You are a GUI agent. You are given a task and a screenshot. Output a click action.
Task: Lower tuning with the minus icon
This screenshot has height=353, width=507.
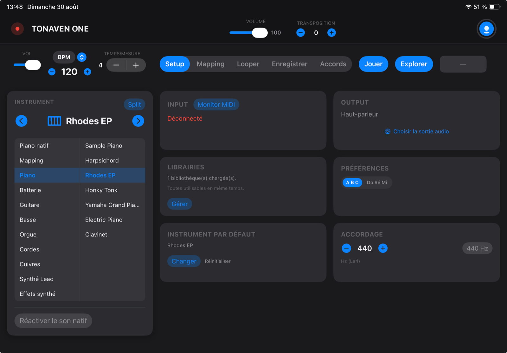(x=346, y=248)
